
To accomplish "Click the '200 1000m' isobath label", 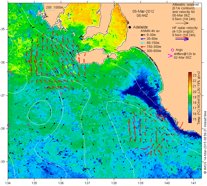I will tap(55, 7).
